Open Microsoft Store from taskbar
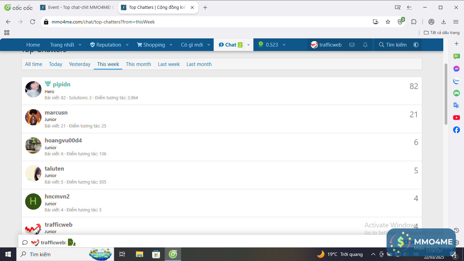464x261 pixels. point(156,254)
